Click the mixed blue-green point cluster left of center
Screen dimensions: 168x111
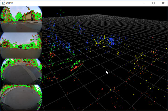click(x=69, y=48)
